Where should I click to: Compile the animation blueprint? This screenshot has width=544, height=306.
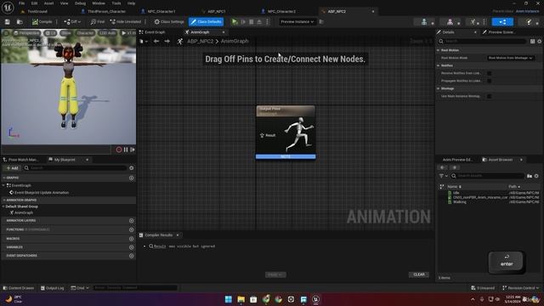click(42, 22)
